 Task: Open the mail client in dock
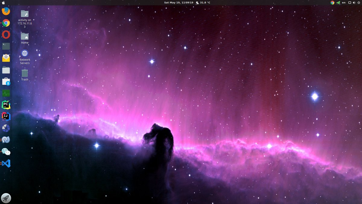6,58
